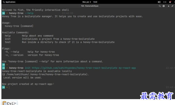Click 'Local version will be used.' line
Viewport: 175px width, 105px height.
click(x=22, y=78)
